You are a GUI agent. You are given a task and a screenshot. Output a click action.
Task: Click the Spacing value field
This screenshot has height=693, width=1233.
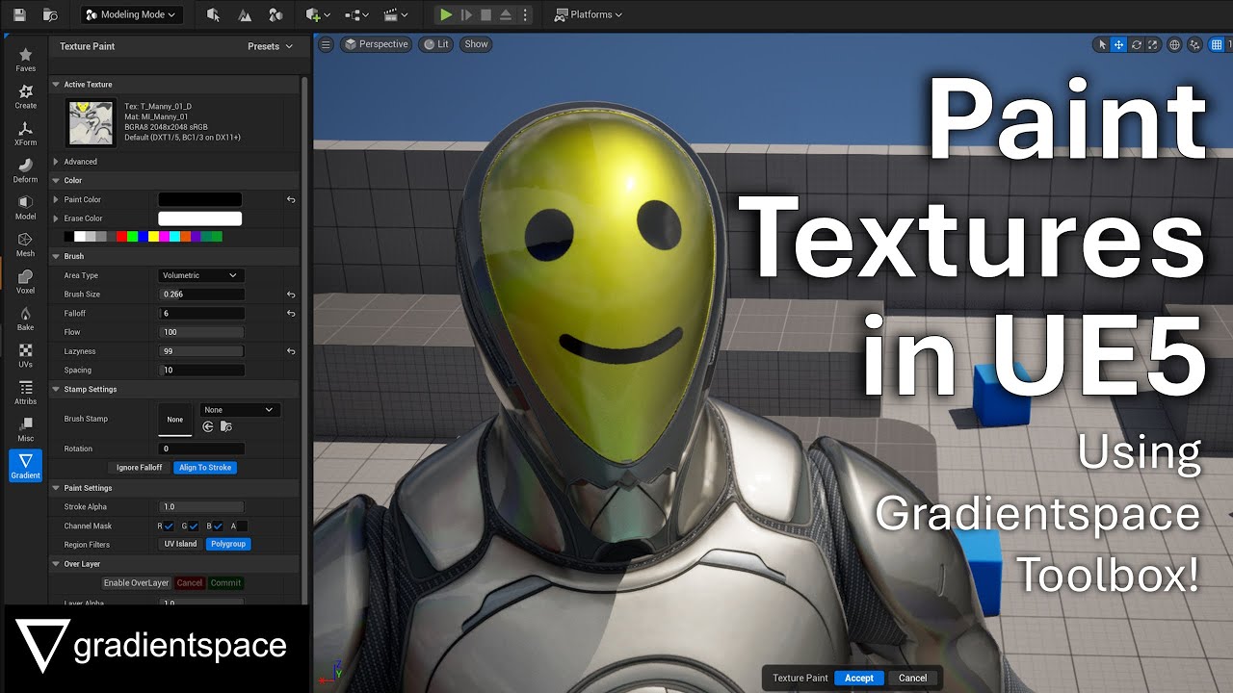(201, 370)
